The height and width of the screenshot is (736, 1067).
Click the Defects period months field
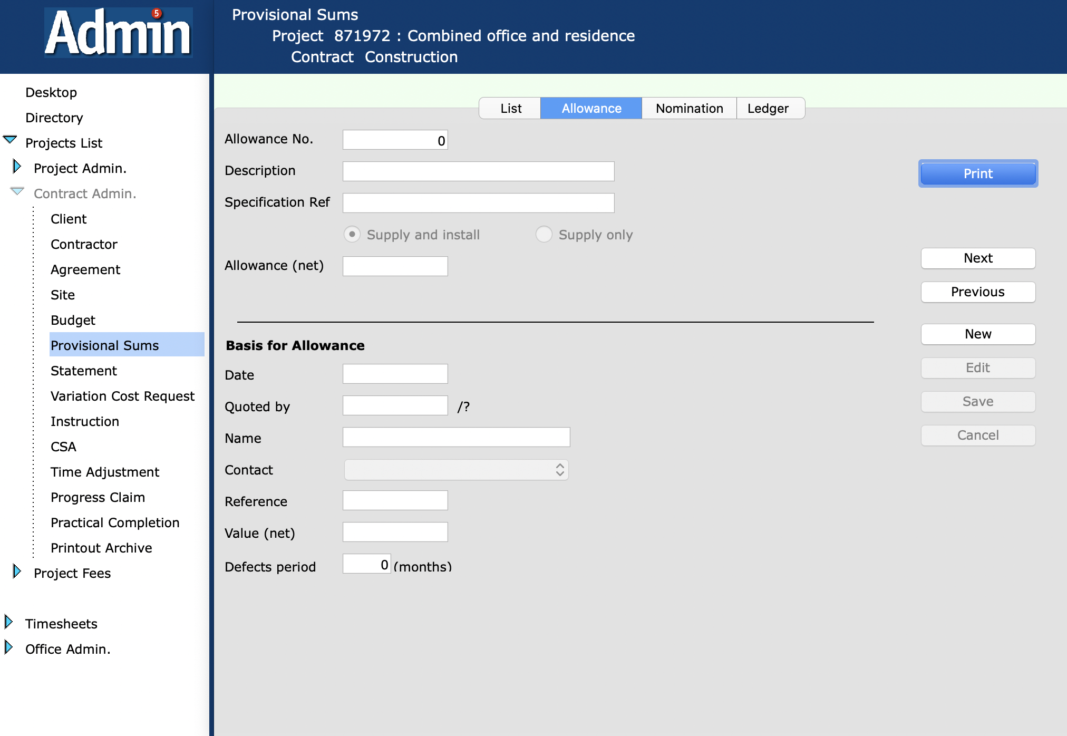tap(366, 564)
